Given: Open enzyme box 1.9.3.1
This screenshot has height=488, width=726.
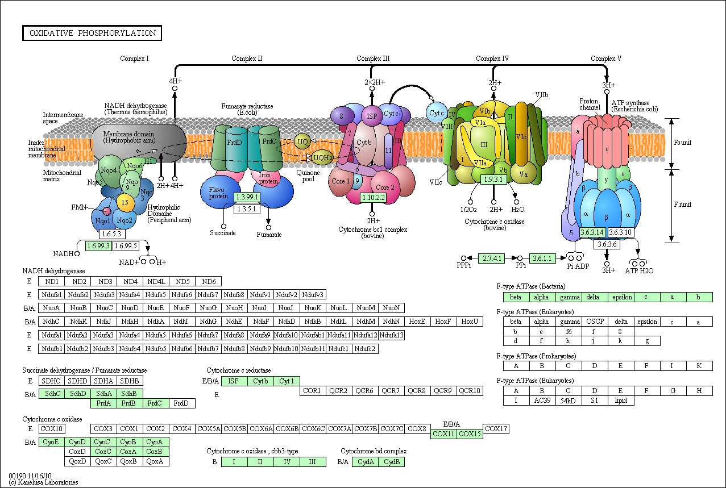Looking at the screenshot, I should pyautogui.click(x=493, y=180).
